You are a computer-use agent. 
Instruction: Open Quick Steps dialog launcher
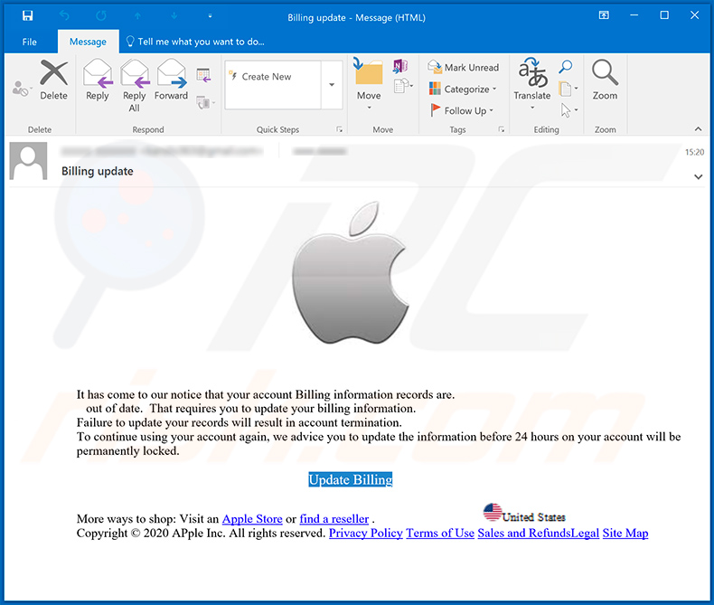[339, 129]
